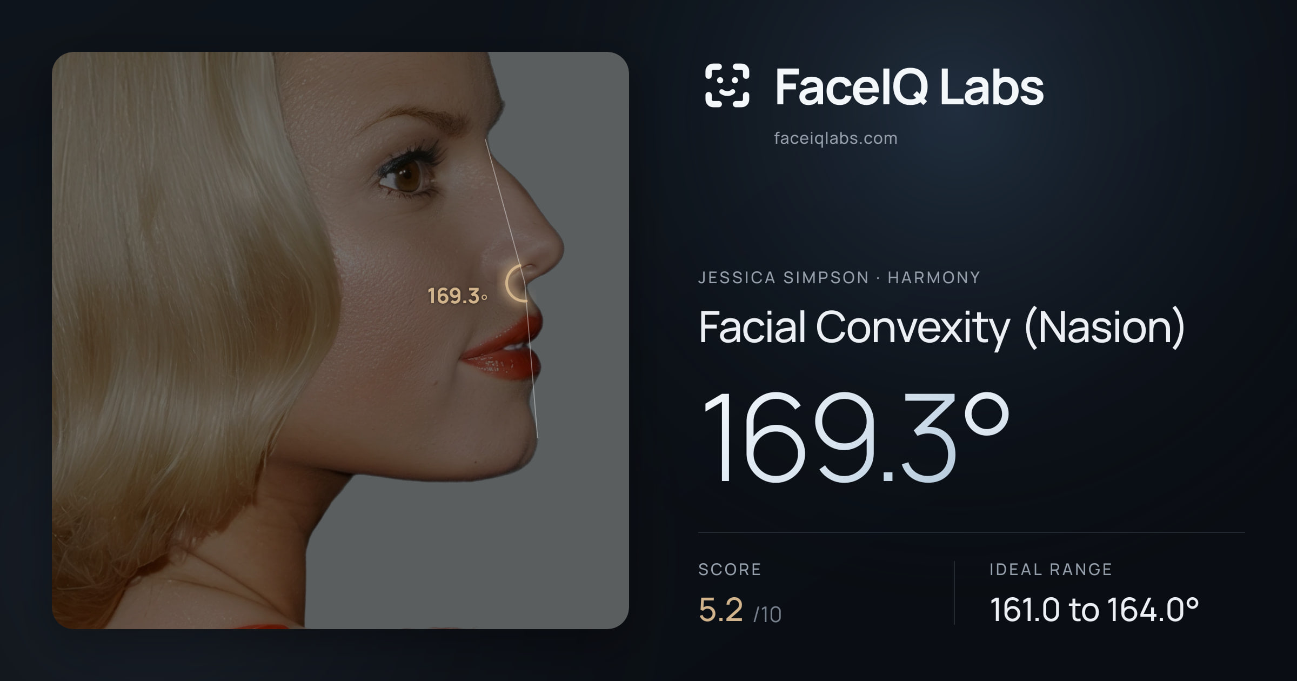Click the 5.2 score value
This screenshot has width=1297, height=681.
click(720, 610)
